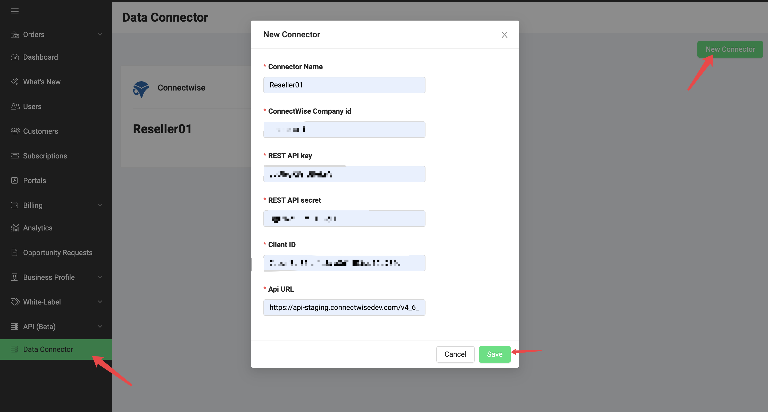Select Data Connector in the sidebar

(48, 349)
